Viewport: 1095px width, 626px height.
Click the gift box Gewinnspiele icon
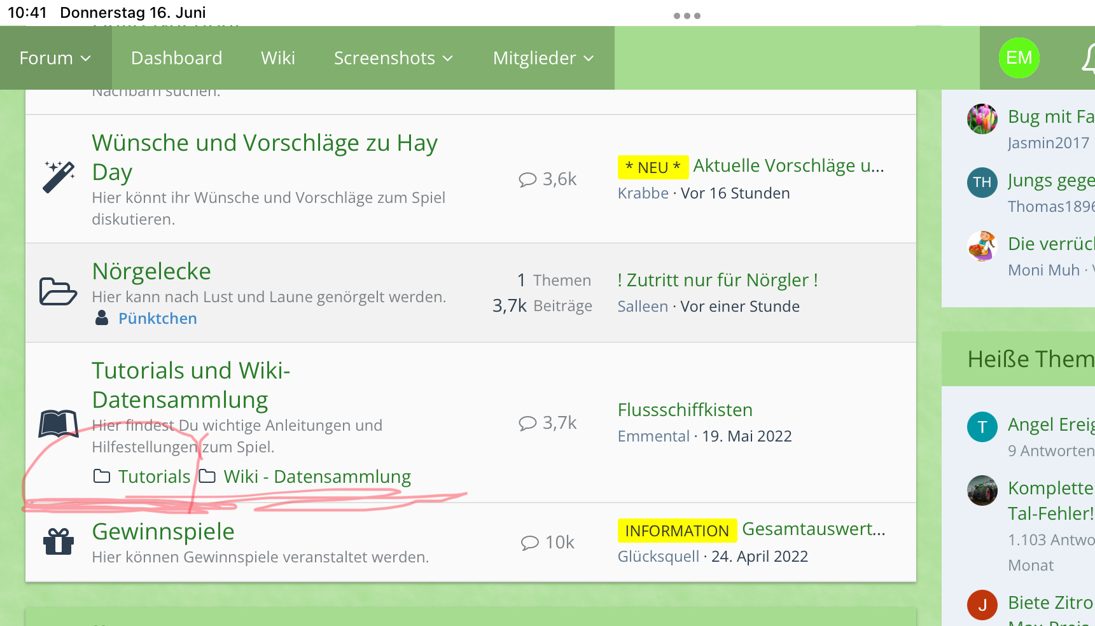coord(58,542)
